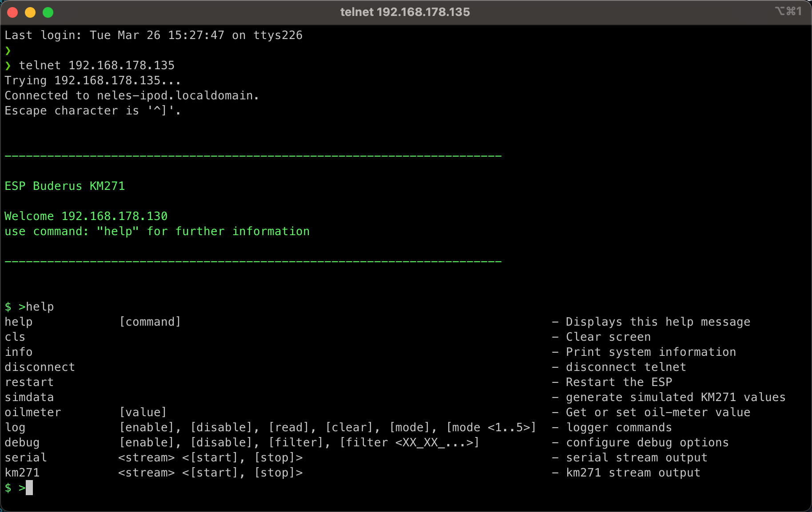Click the 'serial' command name in left column

click(x=26, y=457)
